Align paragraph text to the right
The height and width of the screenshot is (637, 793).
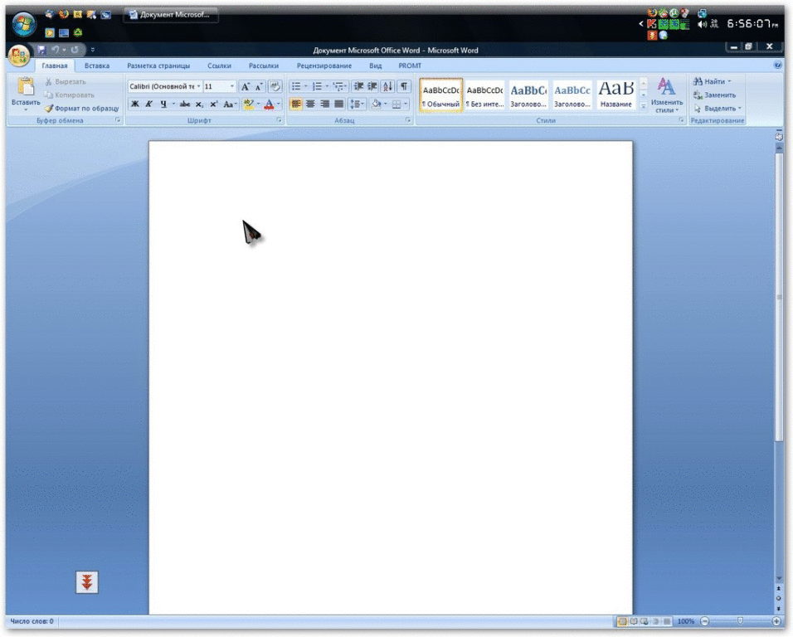324,105
